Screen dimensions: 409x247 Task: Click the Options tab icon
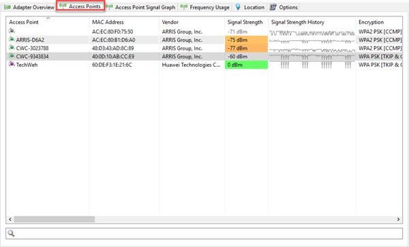point(273,7)
